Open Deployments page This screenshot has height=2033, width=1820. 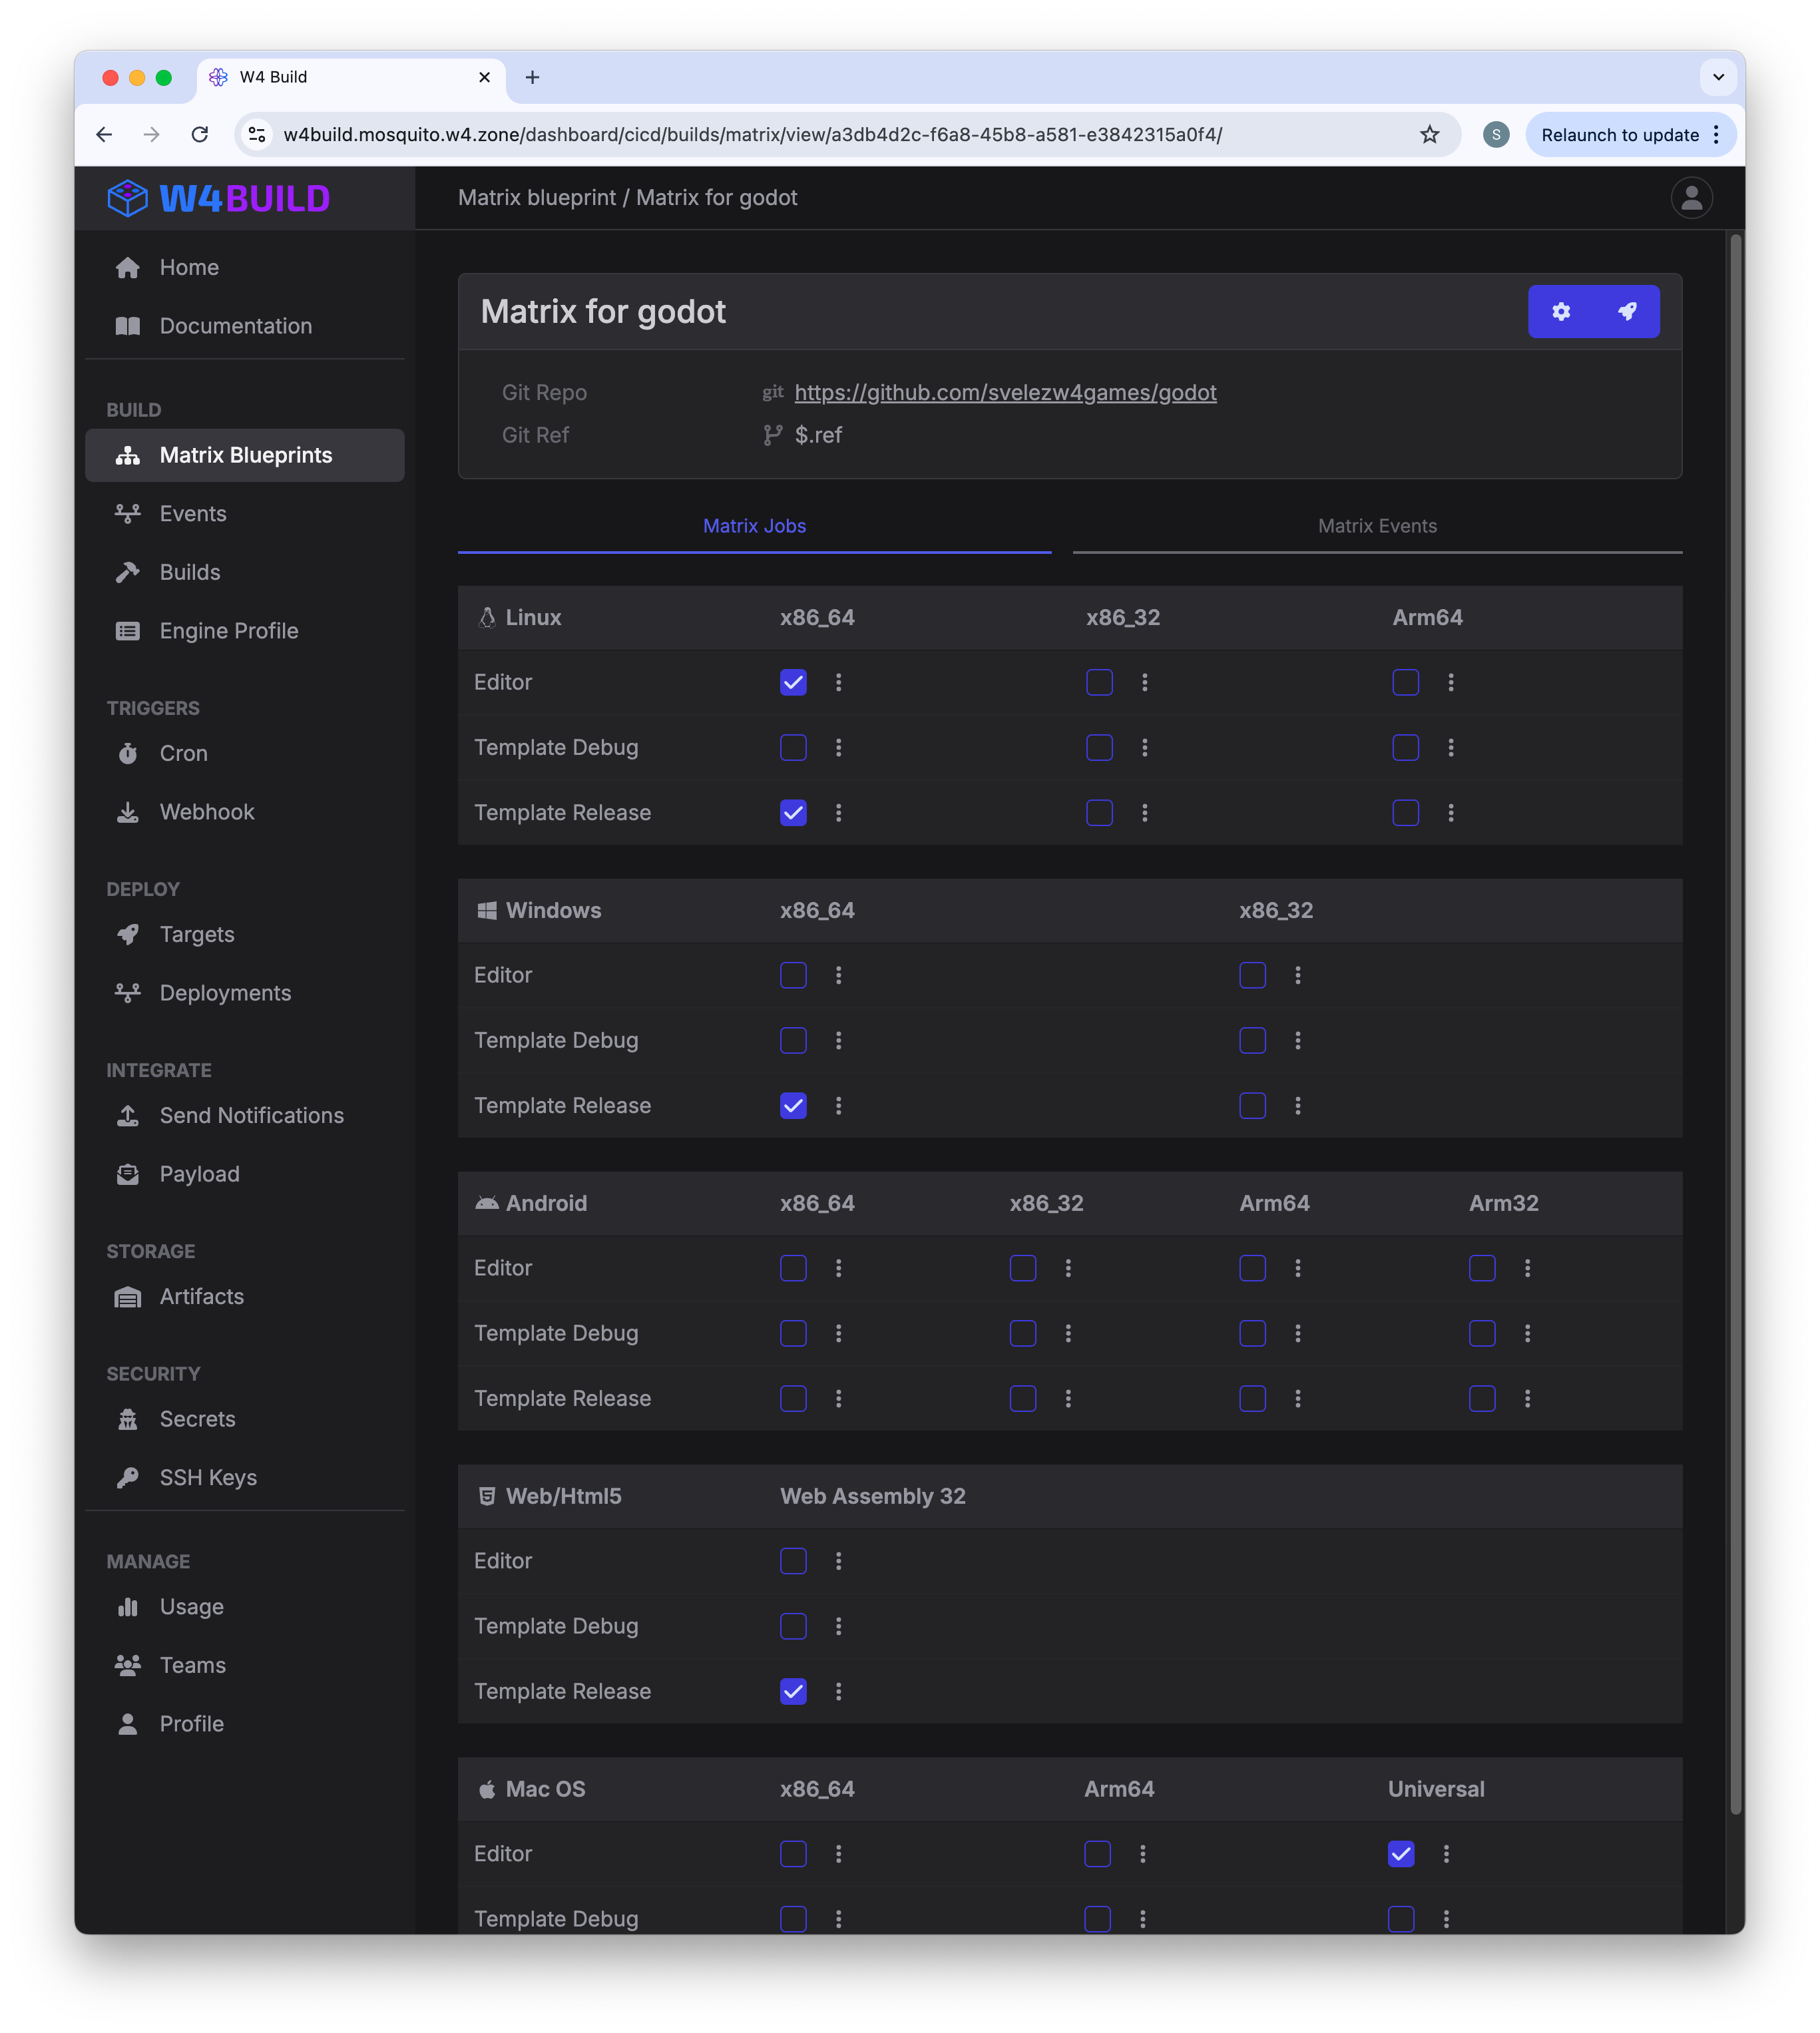[x=245, y=993]
